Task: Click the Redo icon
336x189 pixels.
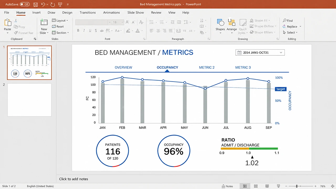Action: click(52, 4)
